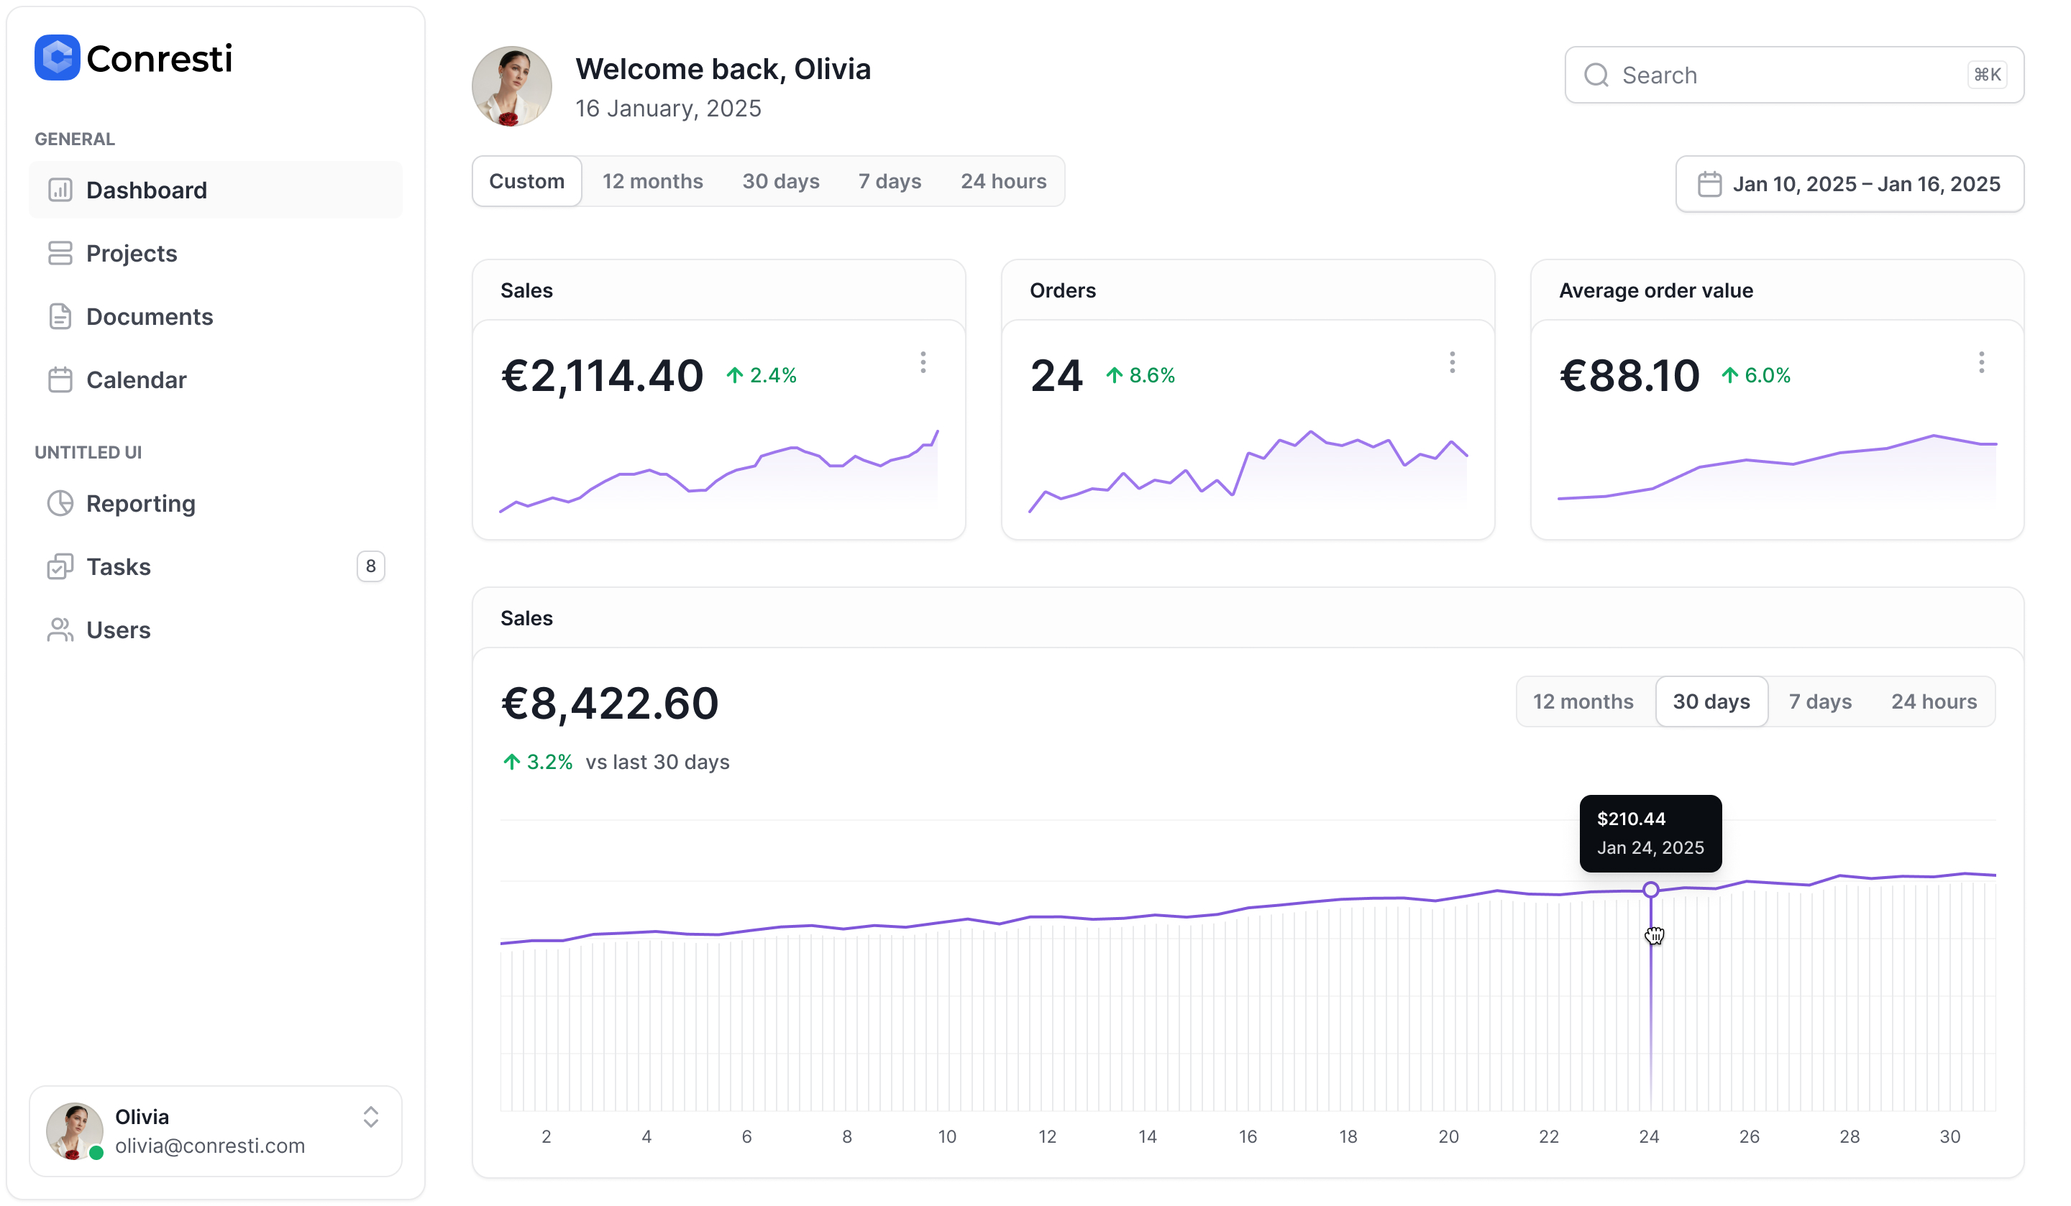Screen dimensions: 2071x1206
Task: Click the Reporting pie-chart icon
Action: pyautogui.click(x=59, y=503)
